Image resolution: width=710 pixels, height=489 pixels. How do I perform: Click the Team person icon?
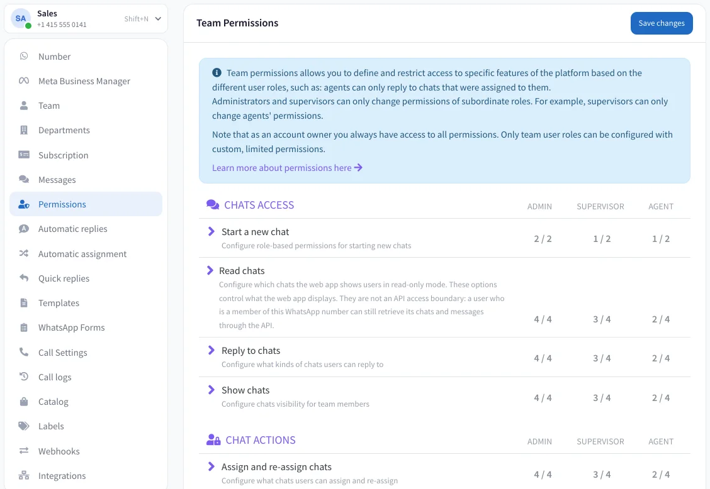[23, 106]
